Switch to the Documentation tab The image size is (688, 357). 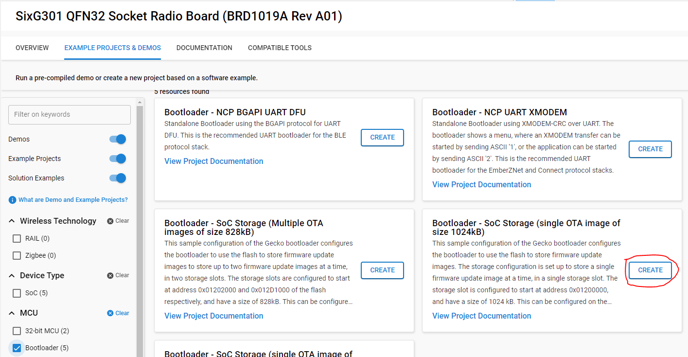click(204, 48)
